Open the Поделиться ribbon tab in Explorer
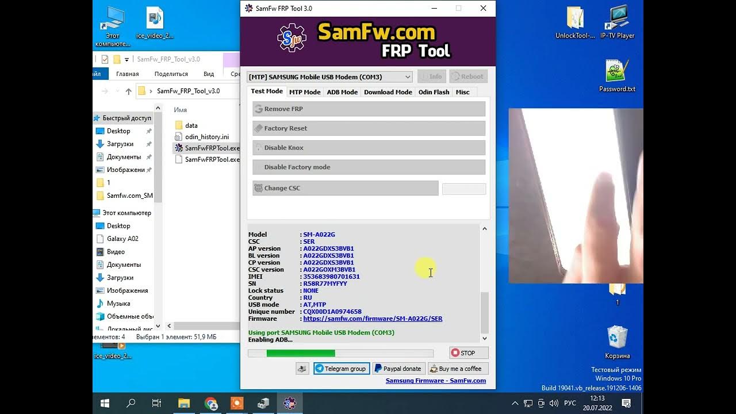This screenshot has height=414, width=736. tap(171, 74)
